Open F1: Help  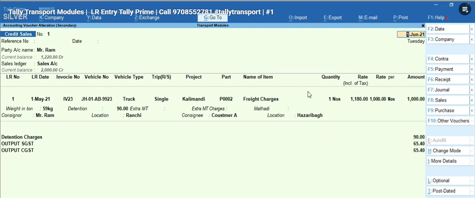[x=436, y=17]
